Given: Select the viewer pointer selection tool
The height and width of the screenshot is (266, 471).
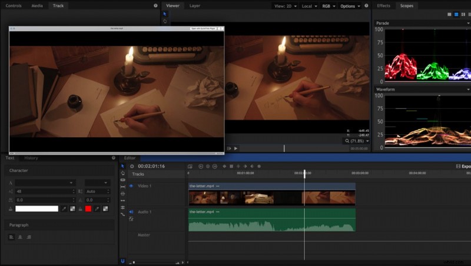Looking at the screenshot, I should (165, 14).
